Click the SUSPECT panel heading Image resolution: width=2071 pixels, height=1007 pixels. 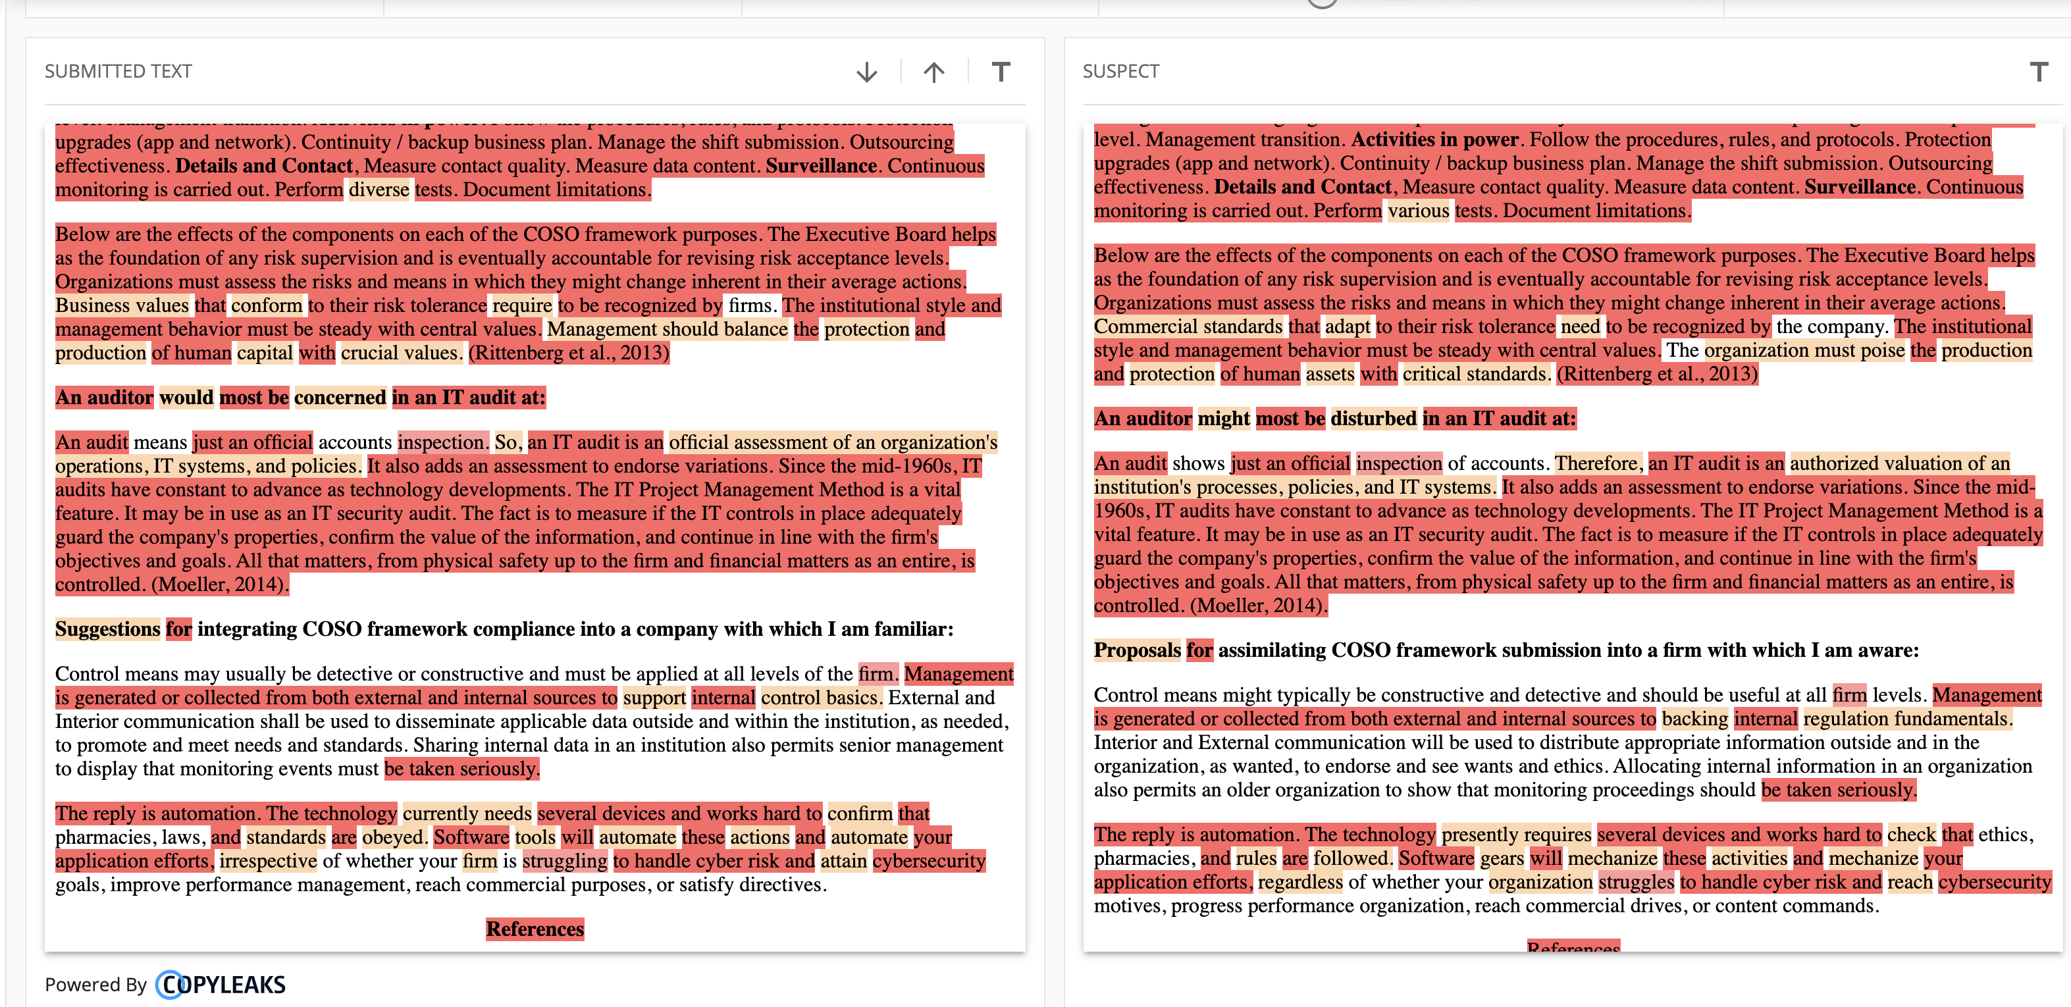[x=1120, y=72]
